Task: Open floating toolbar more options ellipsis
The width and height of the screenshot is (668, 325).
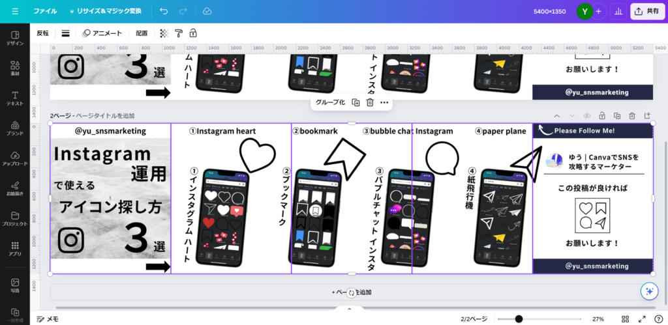Action: 384,102
